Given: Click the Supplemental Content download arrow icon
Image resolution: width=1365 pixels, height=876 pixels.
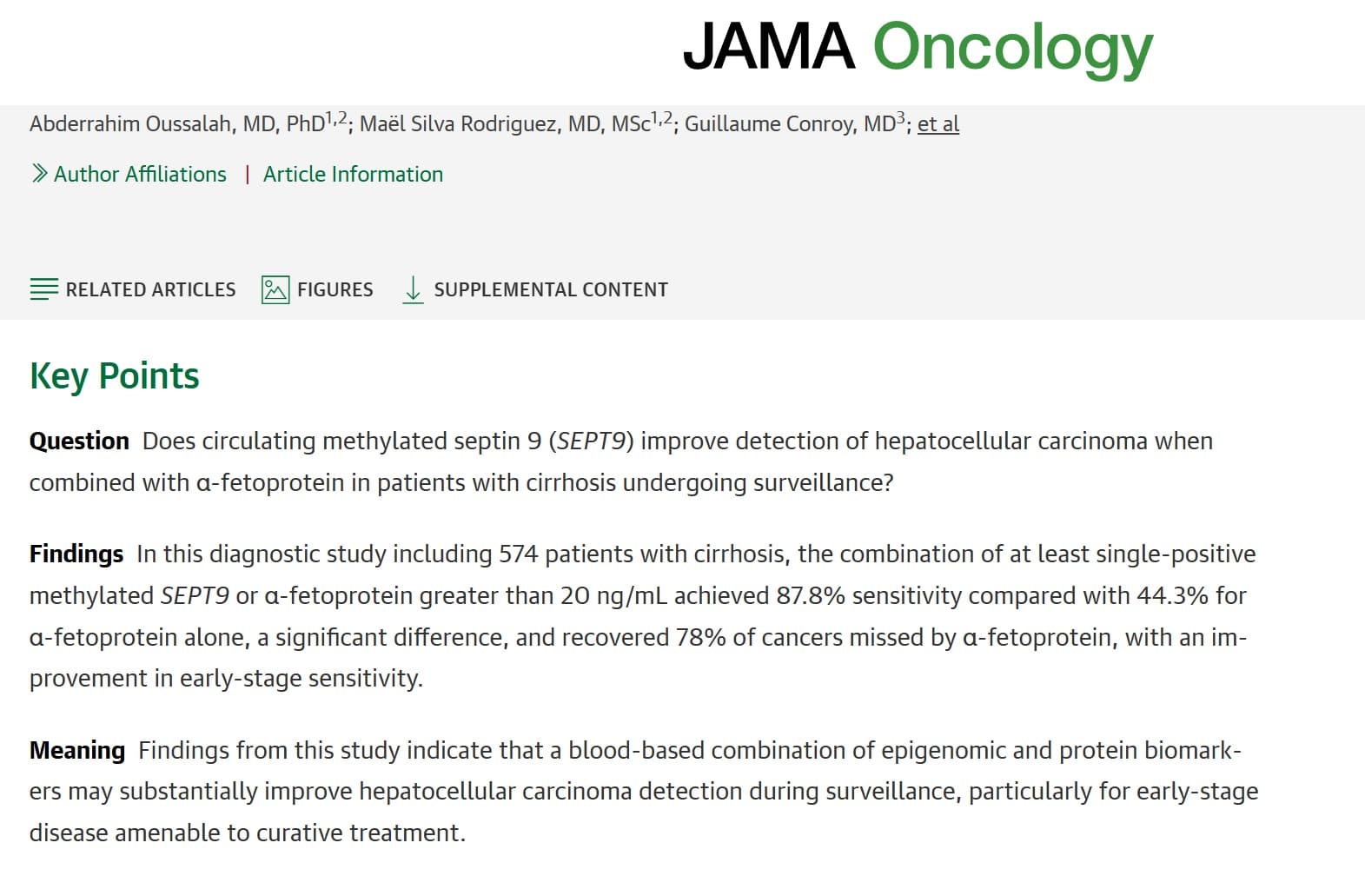Looking at the screenshot, I should pyautogui.click(x=414, y=289).
